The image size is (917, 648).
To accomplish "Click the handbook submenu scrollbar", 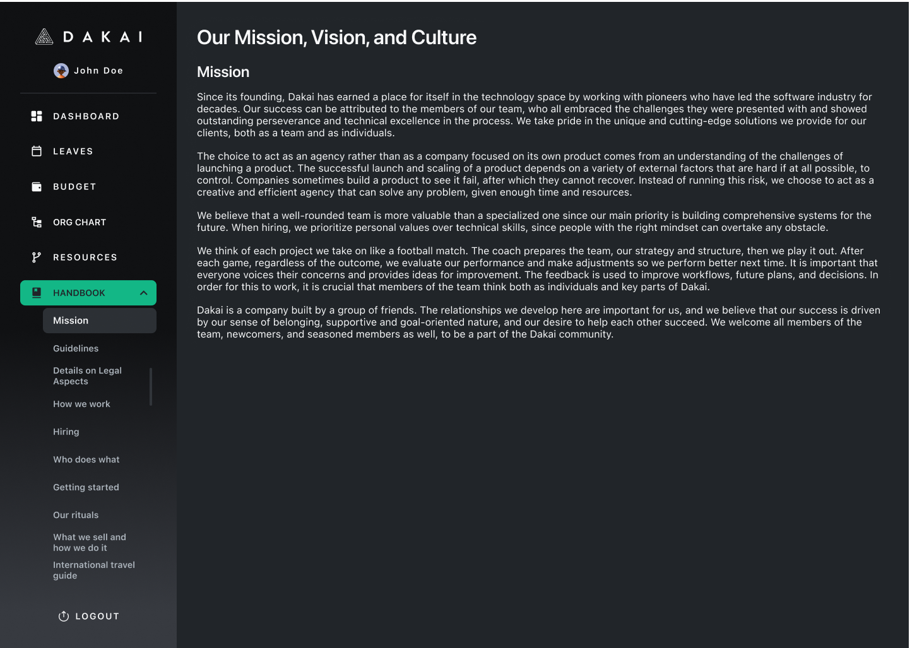I will (x=151, y=387).
